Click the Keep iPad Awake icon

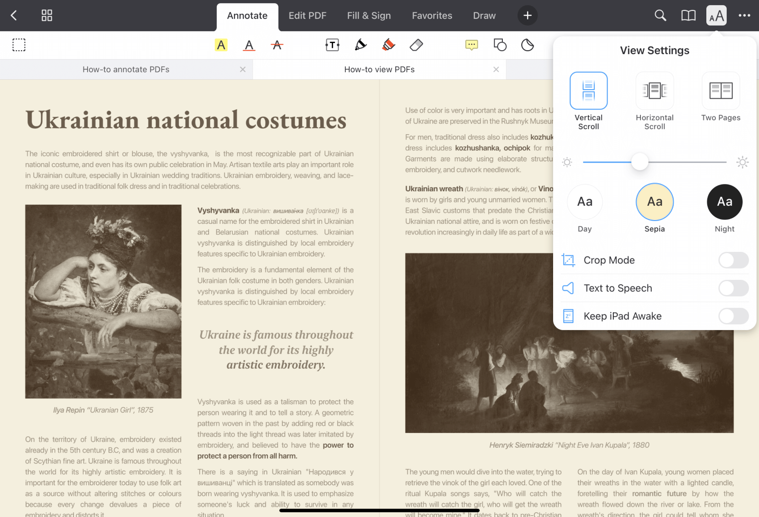[x=568, y=316]
